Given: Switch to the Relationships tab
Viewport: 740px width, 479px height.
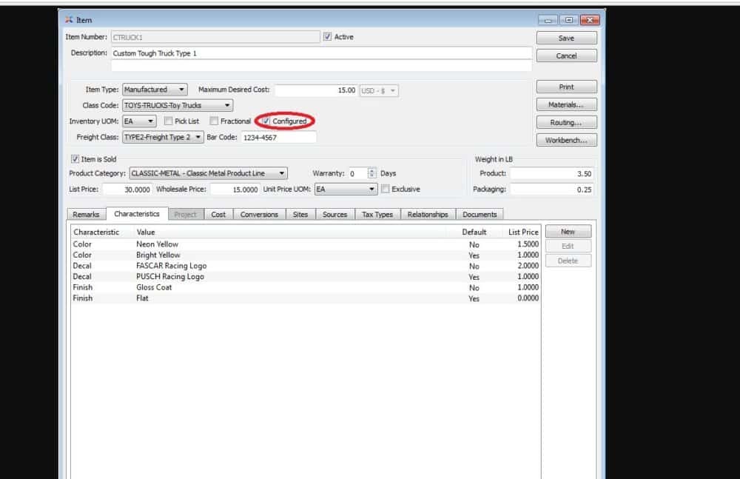Looking at the screenshot, I should click(428, 214).
